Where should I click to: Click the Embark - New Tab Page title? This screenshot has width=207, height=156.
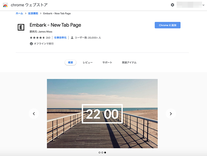55,25
